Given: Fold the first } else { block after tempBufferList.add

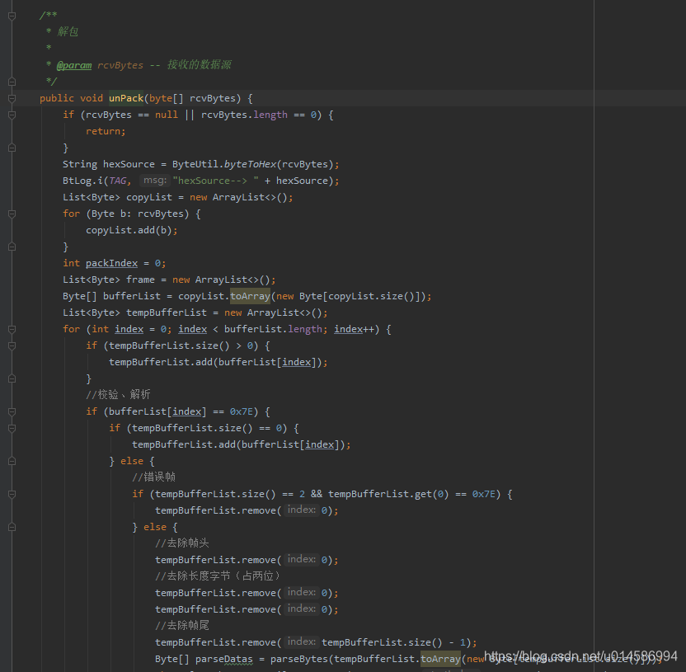Looking at the screenshot, I should tap(12, 461).
